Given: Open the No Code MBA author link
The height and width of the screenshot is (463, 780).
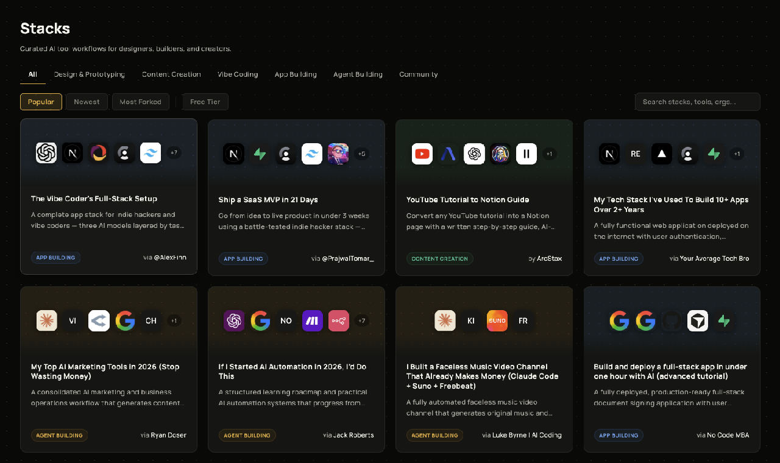Looking at the screenshot, I should pos(728,435).
